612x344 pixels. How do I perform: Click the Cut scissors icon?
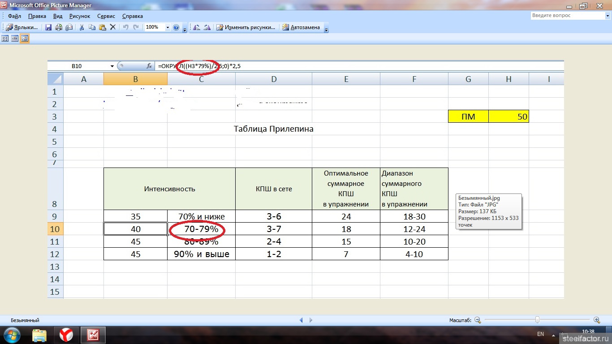coord(82,27)
